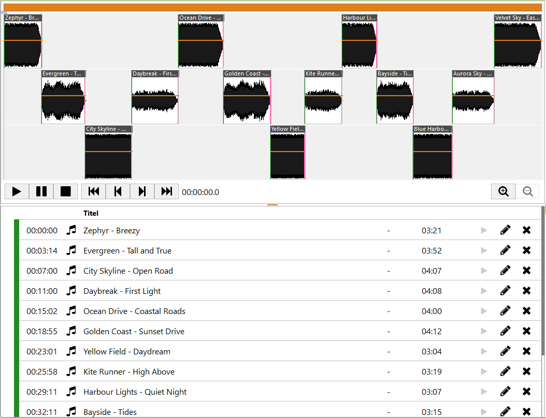Click the start time 00:15:02
Viewport: 546px width, 418px height.
coord(42,311)
